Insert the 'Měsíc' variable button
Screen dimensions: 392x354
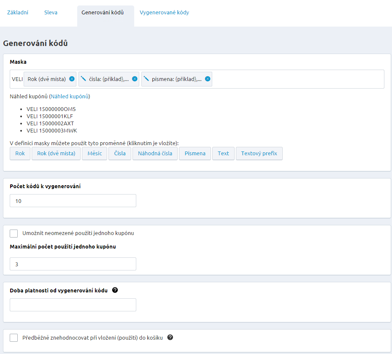95,154
